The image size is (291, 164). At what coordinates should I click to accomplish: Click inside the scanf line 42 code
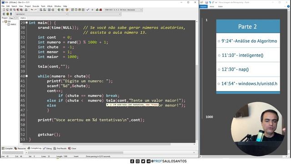tap(69, 86)
